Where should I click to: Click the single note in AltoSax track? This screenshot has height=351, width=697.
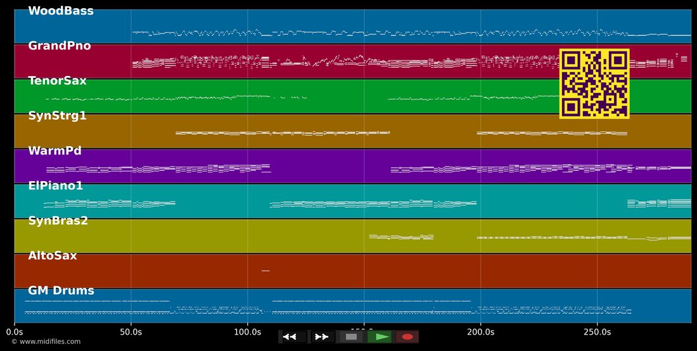[x=265, y=271]
